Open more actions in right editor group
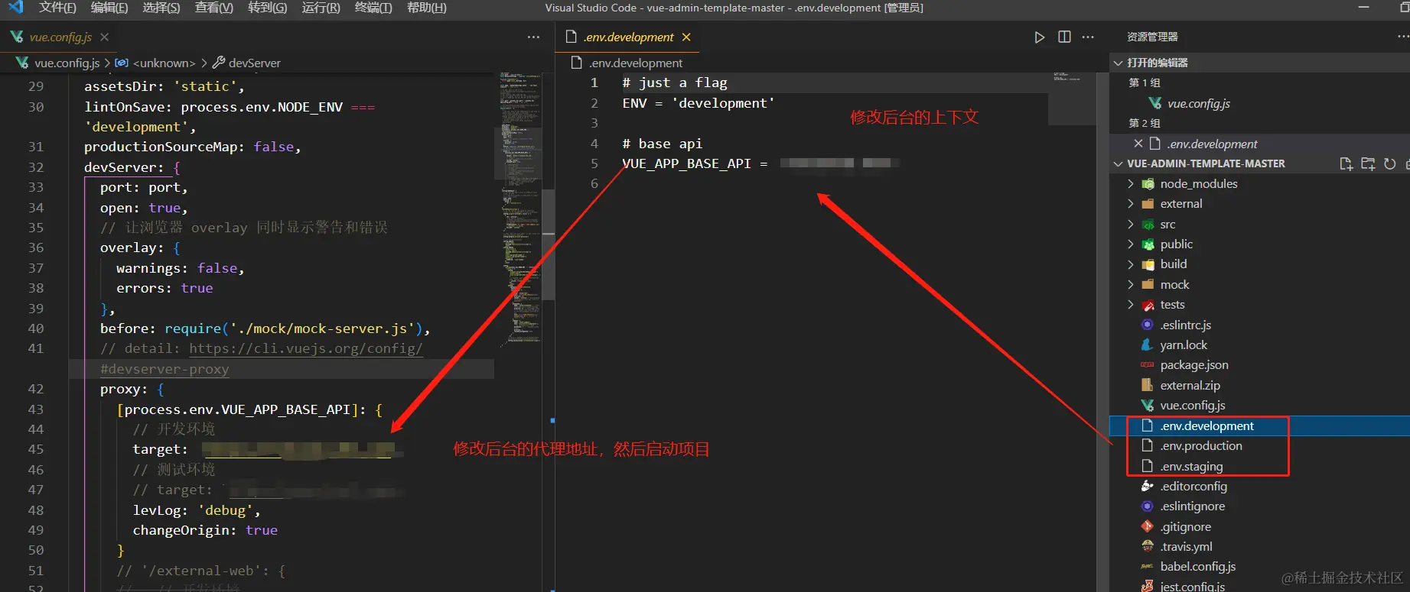The height and width of the screenshot is (592, 1410). point(1088,37)
